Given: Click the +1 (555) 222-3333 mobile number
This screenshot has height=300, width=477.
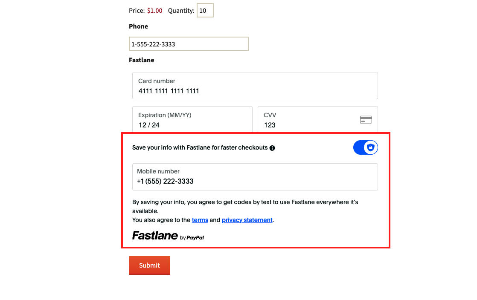Looking at the screenshot, I should click(x=165, y=181).
